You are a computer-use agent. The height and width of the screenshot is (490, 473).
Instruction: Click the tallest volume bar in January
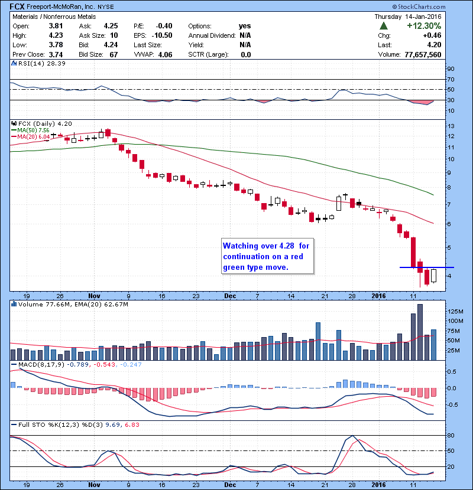(x=420, y=332)
